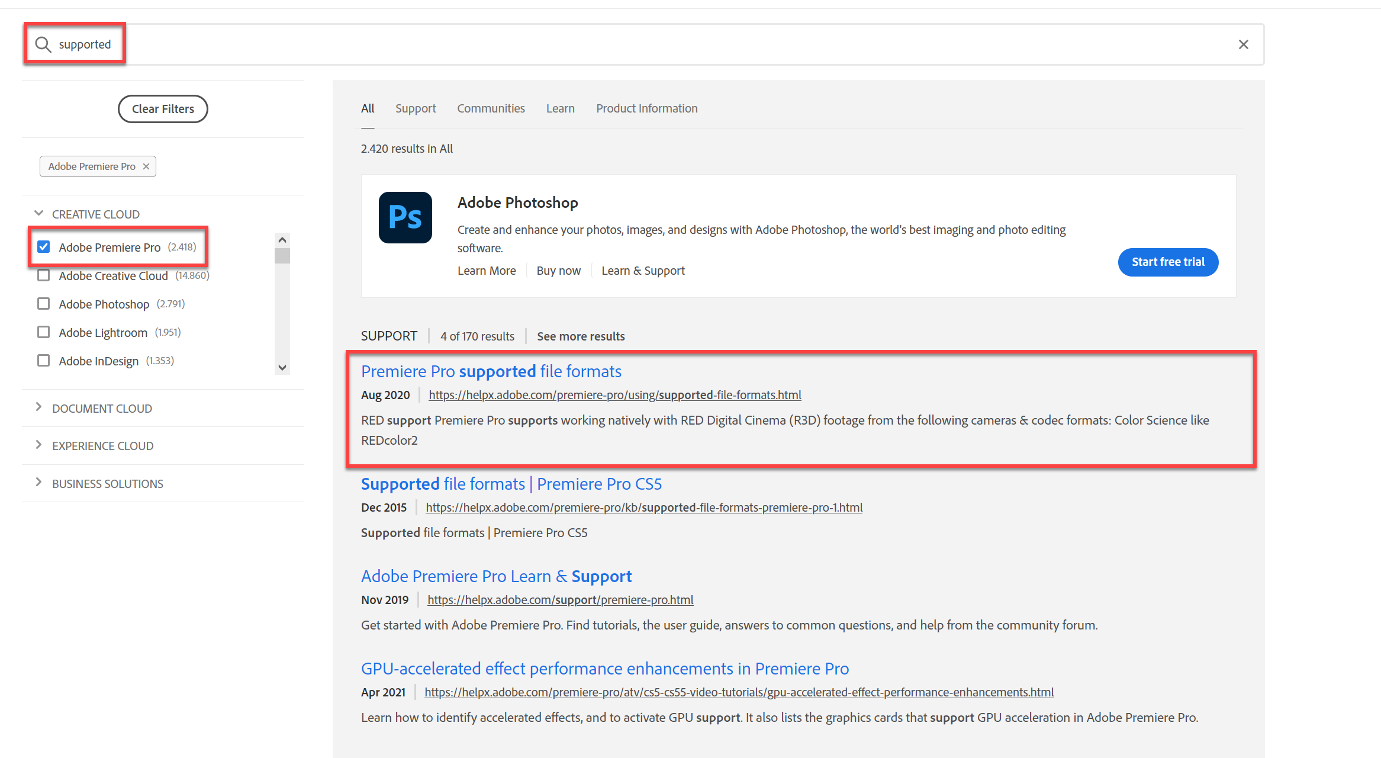
Task: Click the Clear Filters button
Action: pyautogui.click(x=162, y=108)
